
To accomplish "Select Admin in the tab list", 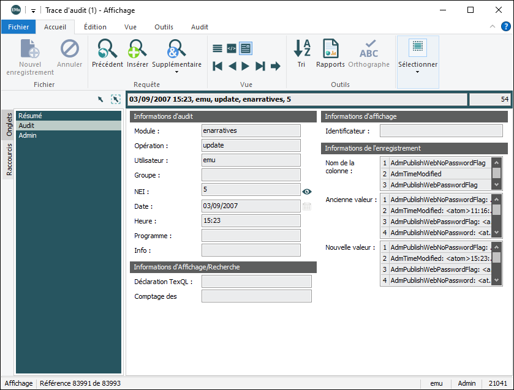I will point(28,135).
